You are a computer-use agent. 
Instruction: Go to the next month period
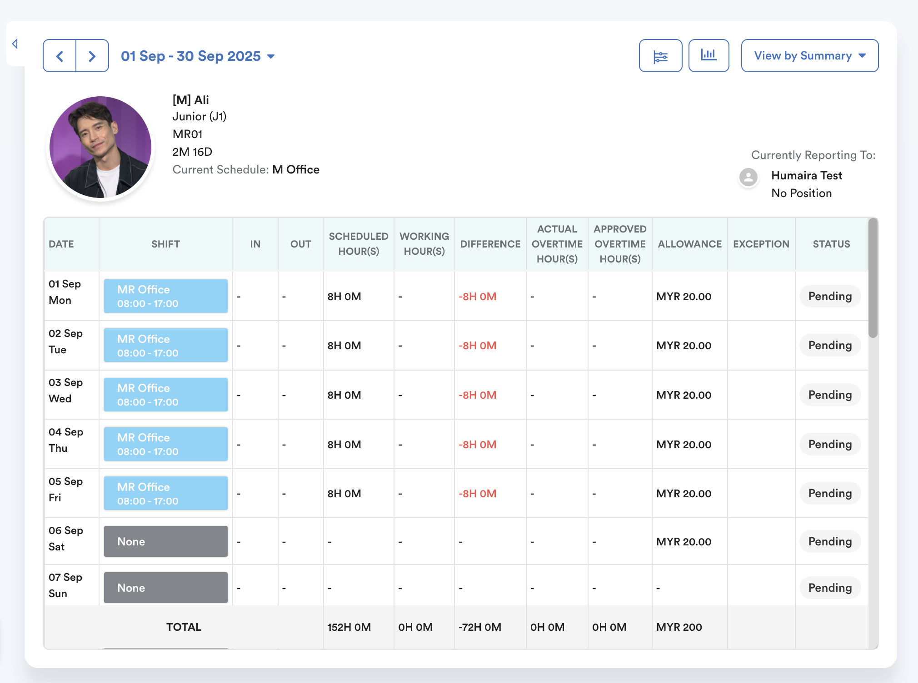coord(92,56)
